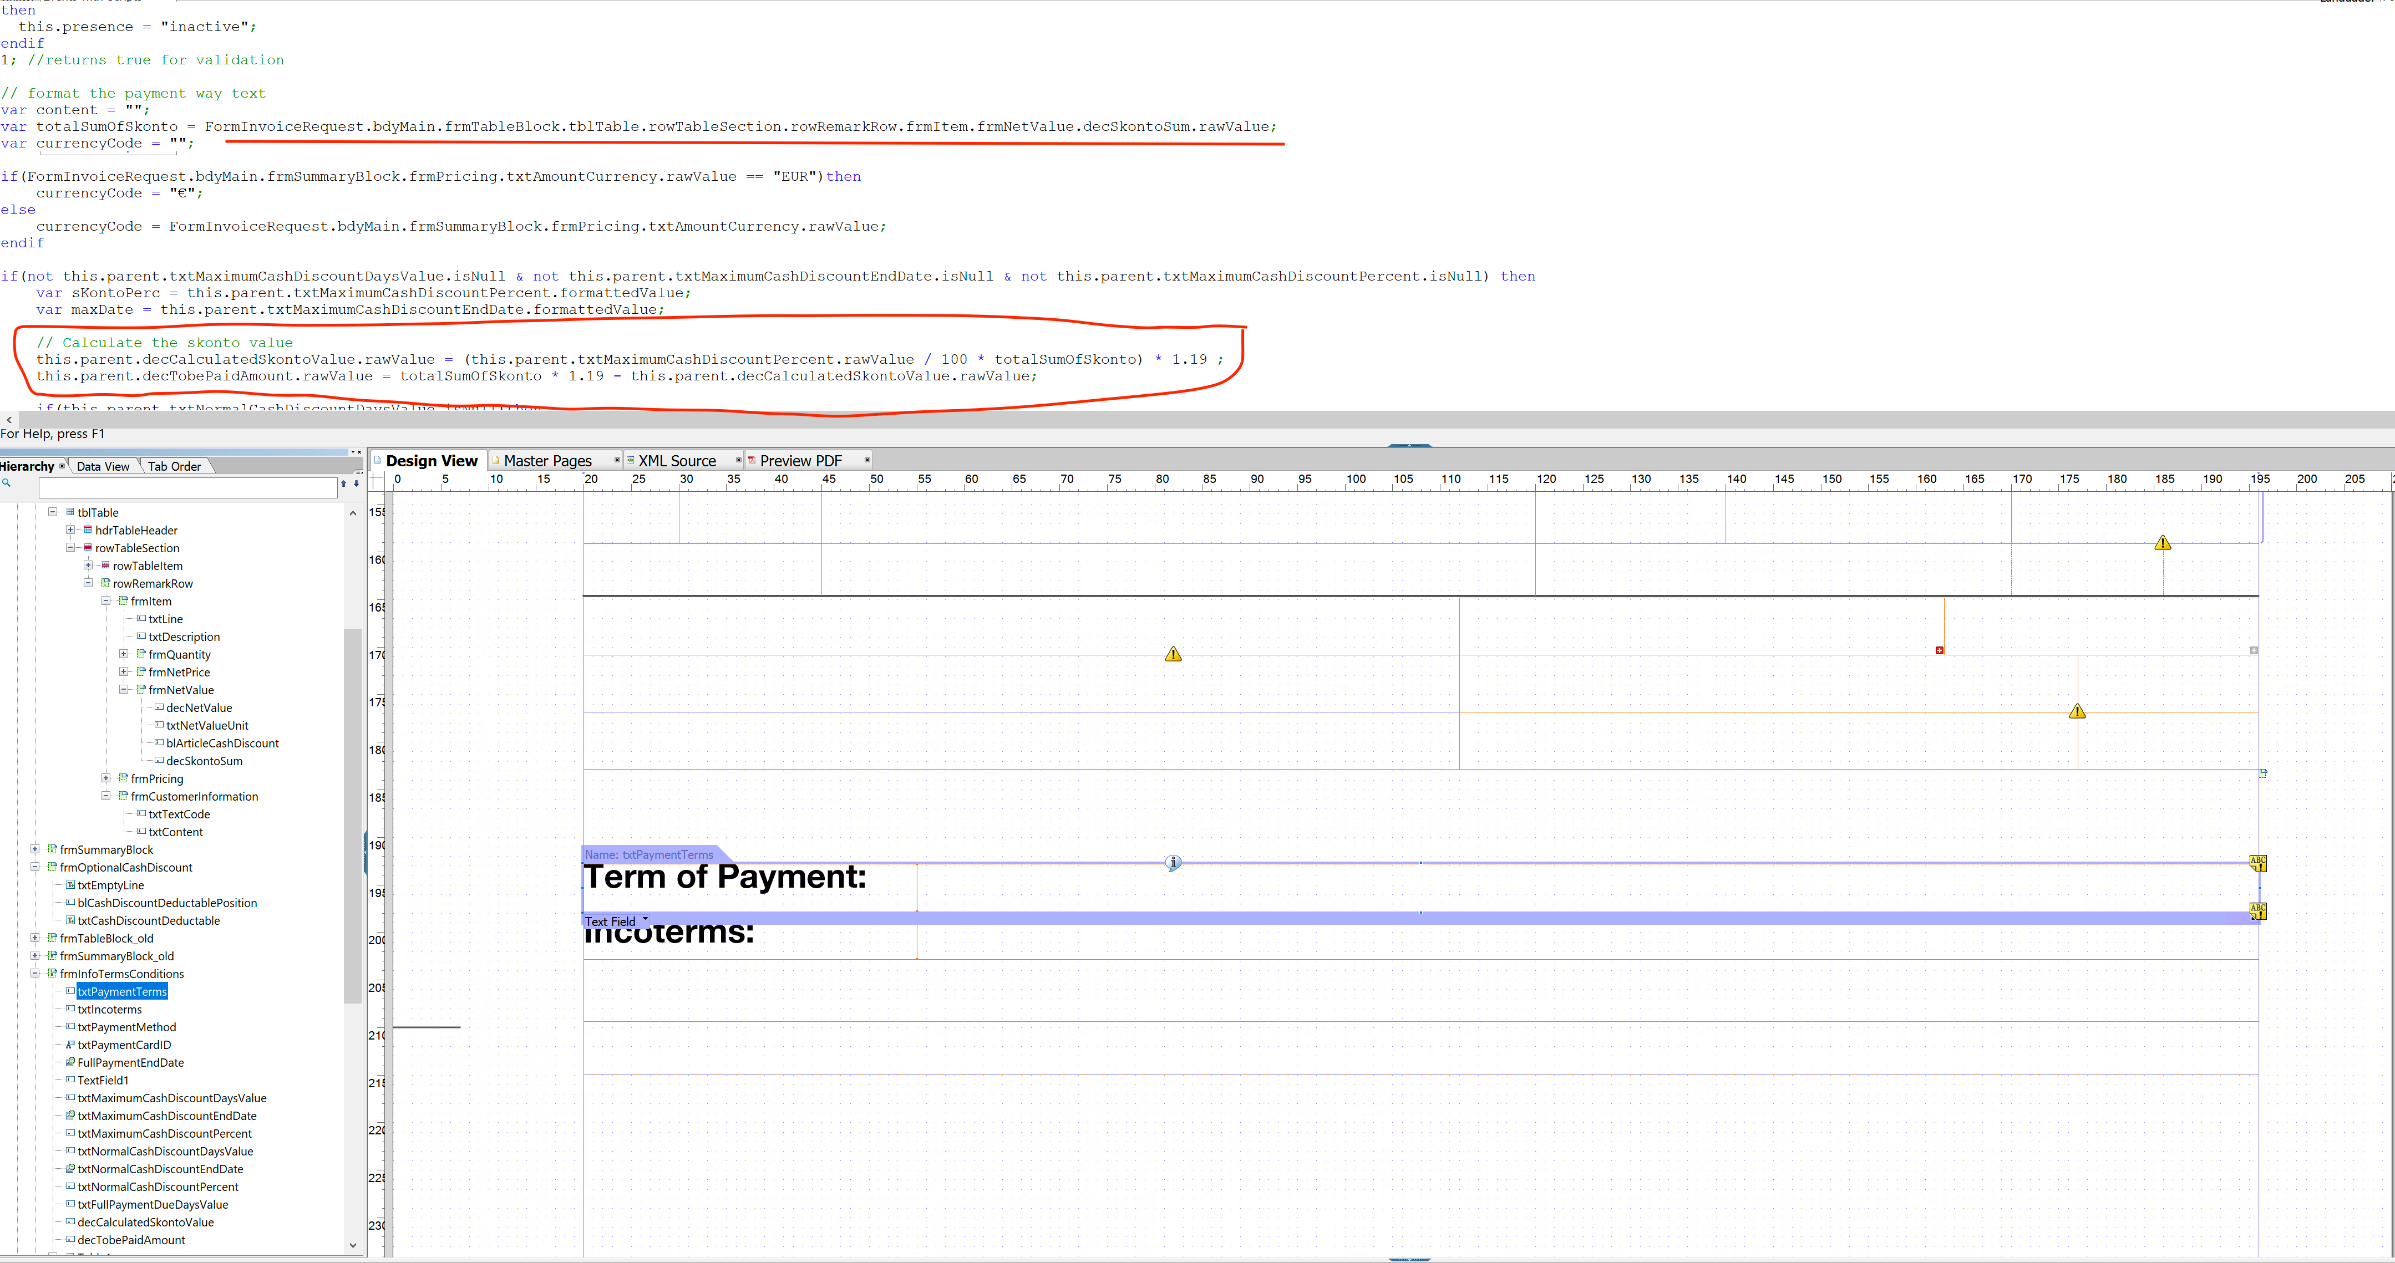This screenshot has height=1263, width=2395.
Task: Click the yellow warning triangle in the design canvas
Action: point(1173,653)
